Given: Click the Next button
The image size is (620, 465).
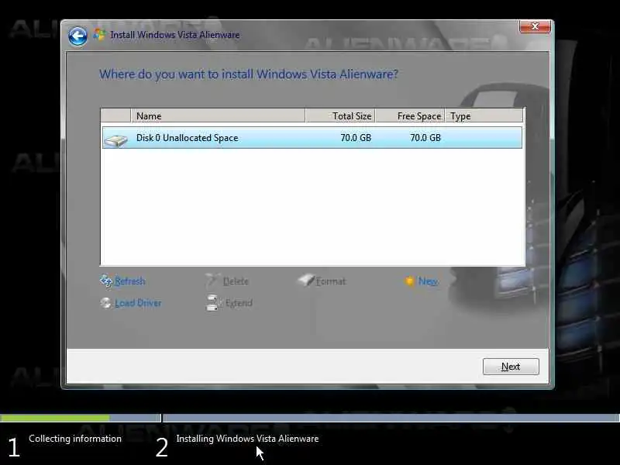Looking at the screenshot, I should 511,367.
